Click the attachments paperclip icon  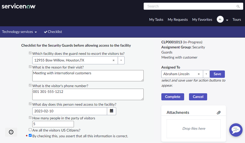pyautogui.click(x=219, y=113)
